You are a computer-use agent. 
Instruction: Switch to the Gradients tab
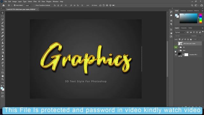(190, 11)
